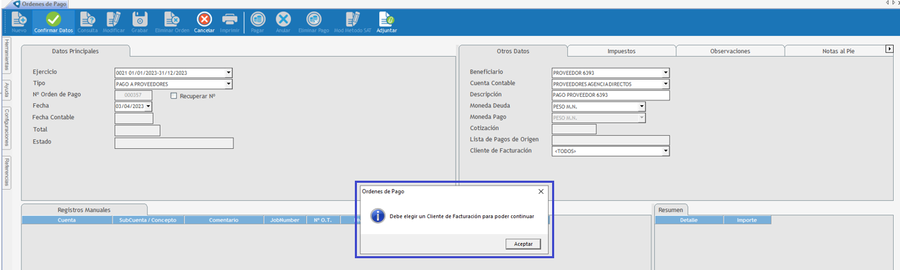Click the Mod Metodo SAT icon
Image resolution: width=900 pixels, height=270 pixels.
353,19
